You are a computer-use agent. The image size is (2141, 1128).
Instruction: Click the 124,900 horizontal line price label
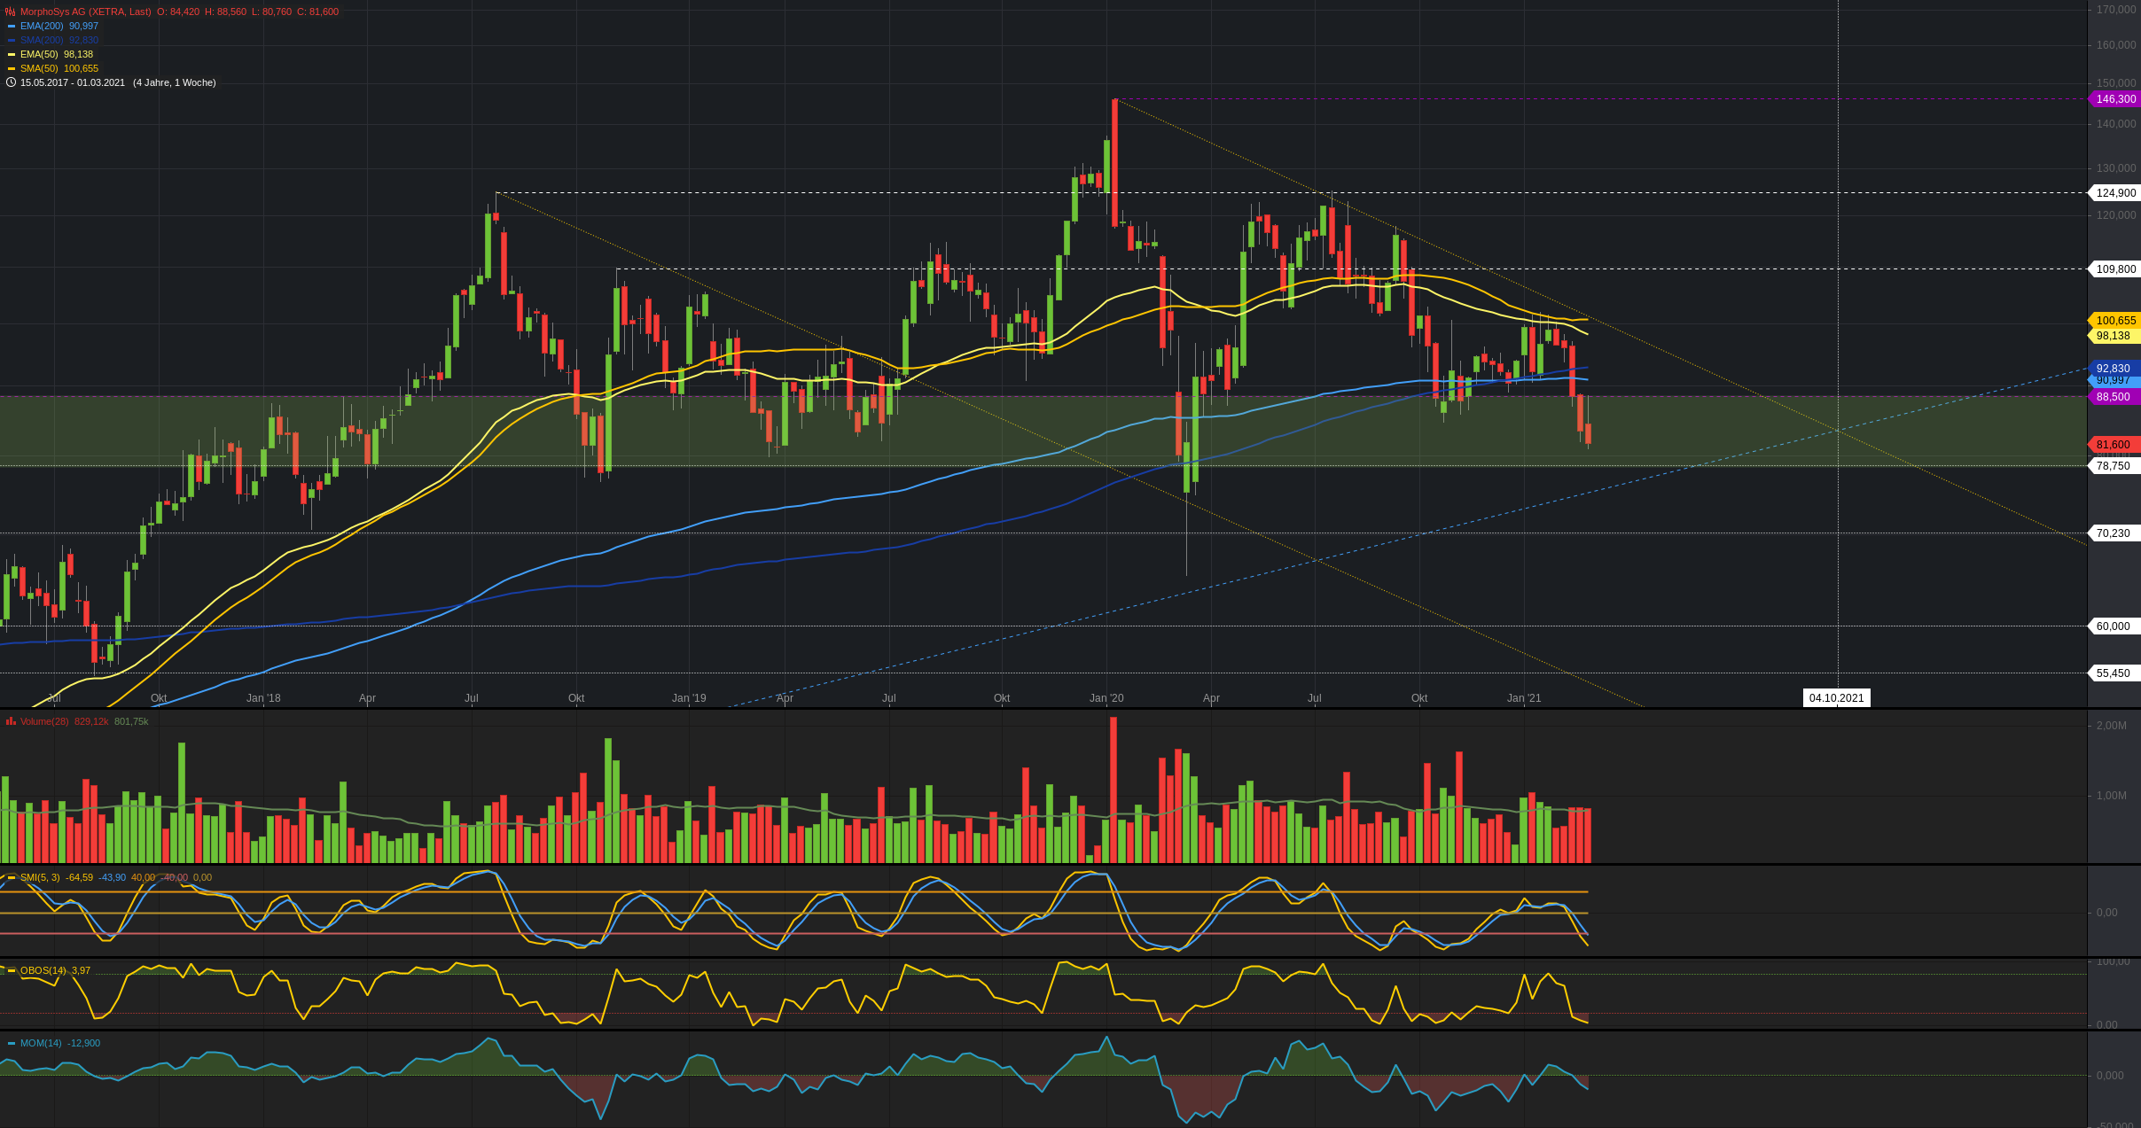[2115, 193]
